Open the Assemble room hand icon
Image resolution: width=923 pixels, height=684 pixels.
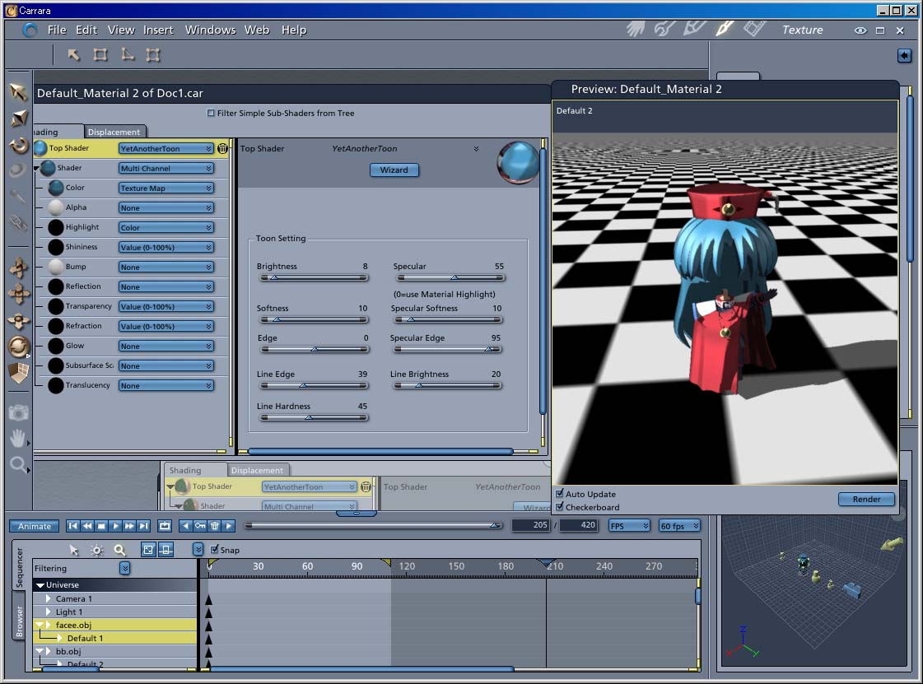point(636,29)
